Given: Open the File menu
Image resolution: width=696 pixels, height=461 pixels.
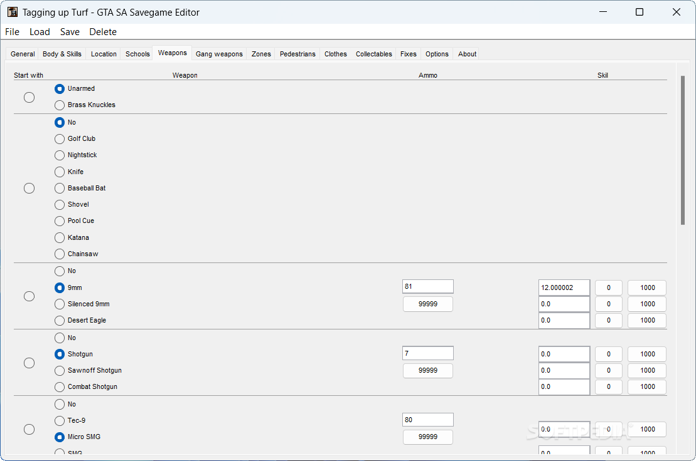Looking at the screenshot, I should point(12,32).
